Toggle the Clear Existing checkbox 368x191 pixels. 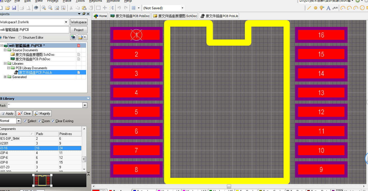pos(53,121)
